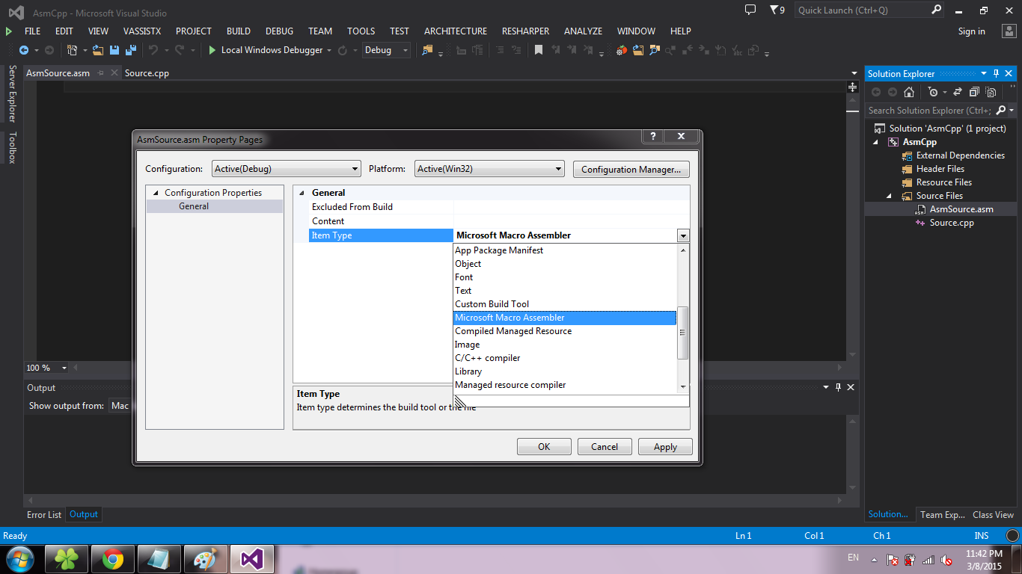This screenshot has width=1022, height=574.
Task: Open the feedback speech bubble icon
Action: point(750,10)
